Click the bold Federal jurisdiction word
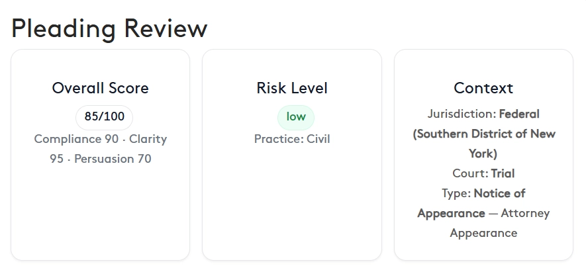This screenshot has width=586, height=268. pos(519,114)
